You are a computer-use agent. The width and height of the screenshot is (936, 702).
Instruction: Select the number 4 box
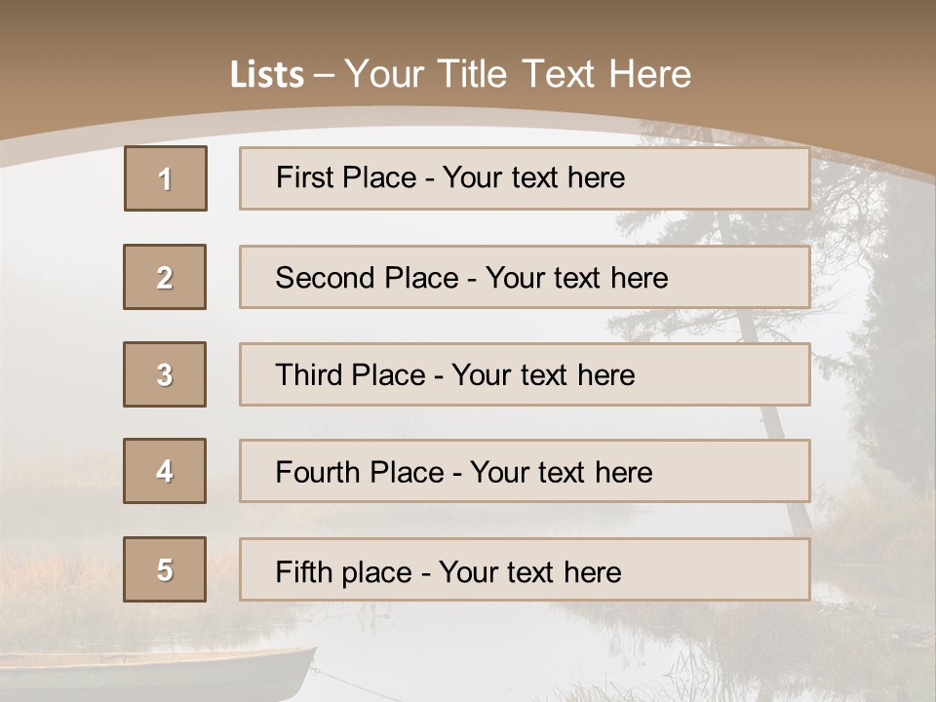pyautogui.click(x=165, y=471)
